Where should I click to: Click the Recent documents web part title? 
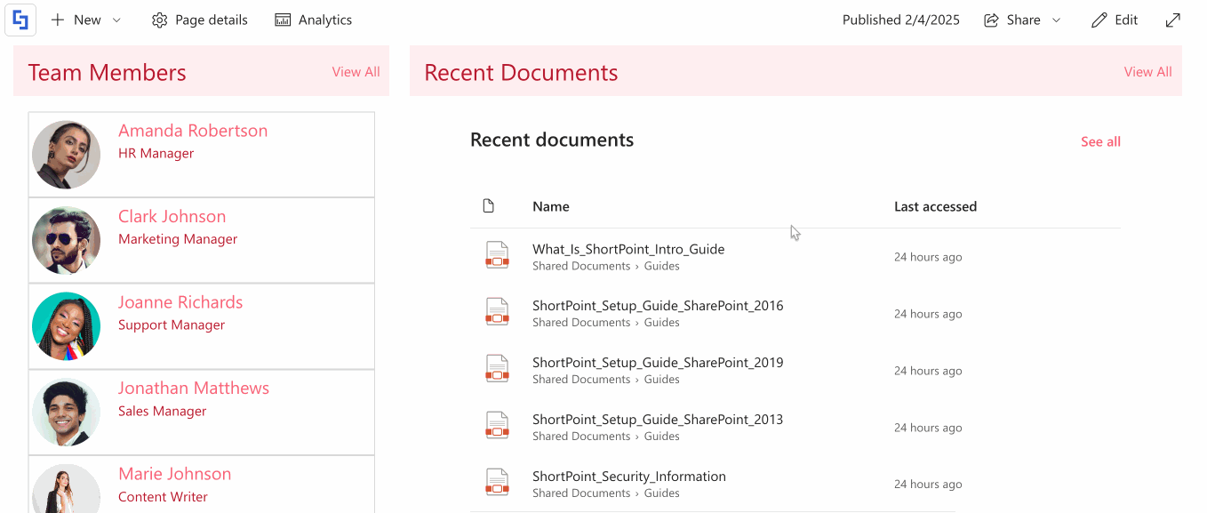tap(552, 140)
